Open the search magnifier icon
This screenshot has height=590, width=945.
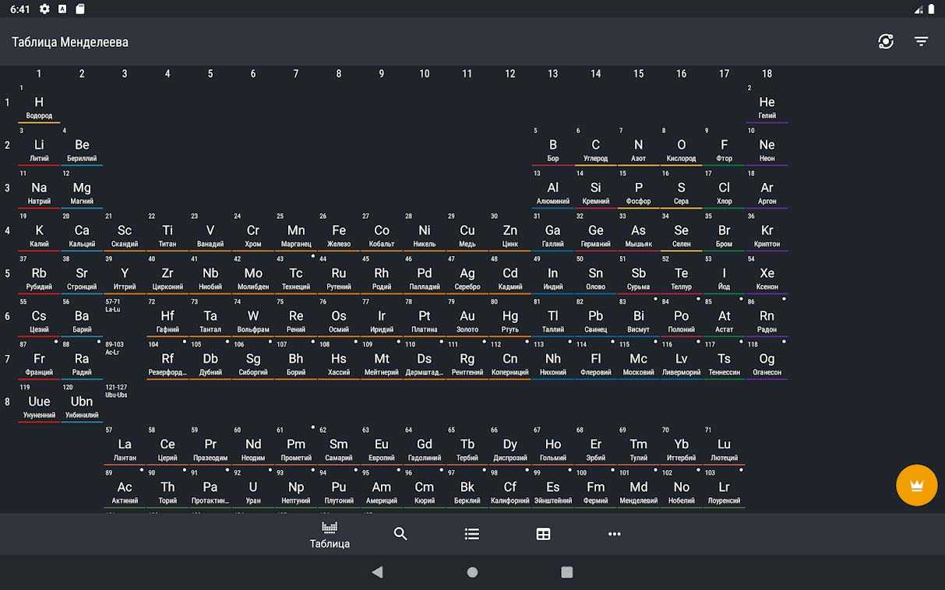[x=400, y=534]
